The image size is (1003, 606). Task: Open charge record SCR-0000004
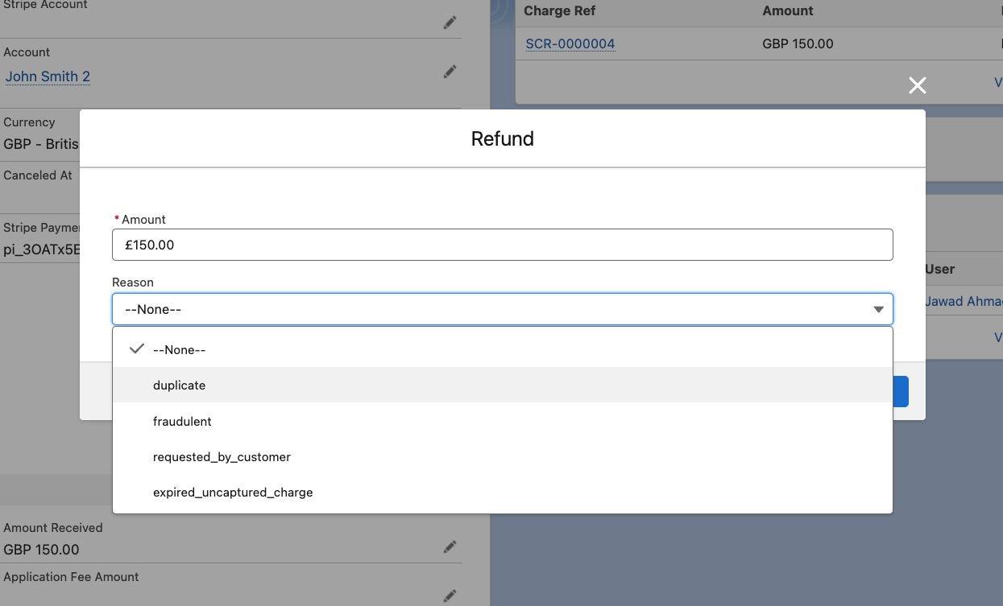[x=570, y=44]
